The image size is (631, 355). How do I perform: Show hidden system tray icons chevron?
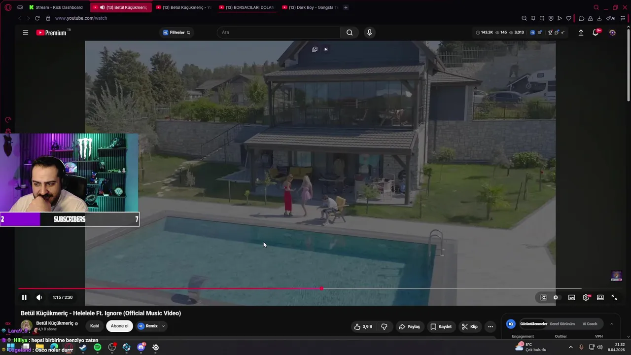coord(571,347)
